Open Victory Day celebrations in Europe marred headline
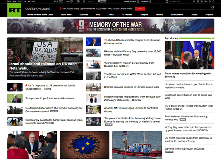 click(188, 129)
